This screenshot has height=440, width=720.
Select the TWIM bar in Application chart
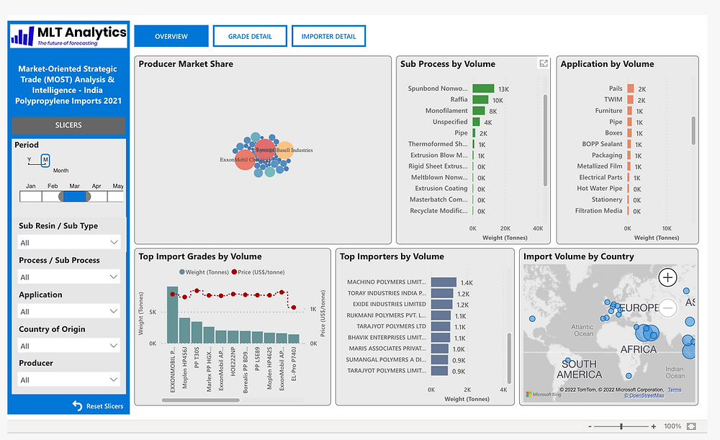(631, 99)
